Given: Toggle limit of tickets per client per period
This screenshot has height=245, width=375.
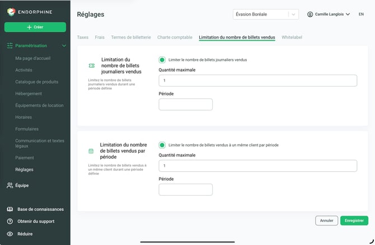Looking at the screenshot, I should pyautogui.click(x=162, y=145).
